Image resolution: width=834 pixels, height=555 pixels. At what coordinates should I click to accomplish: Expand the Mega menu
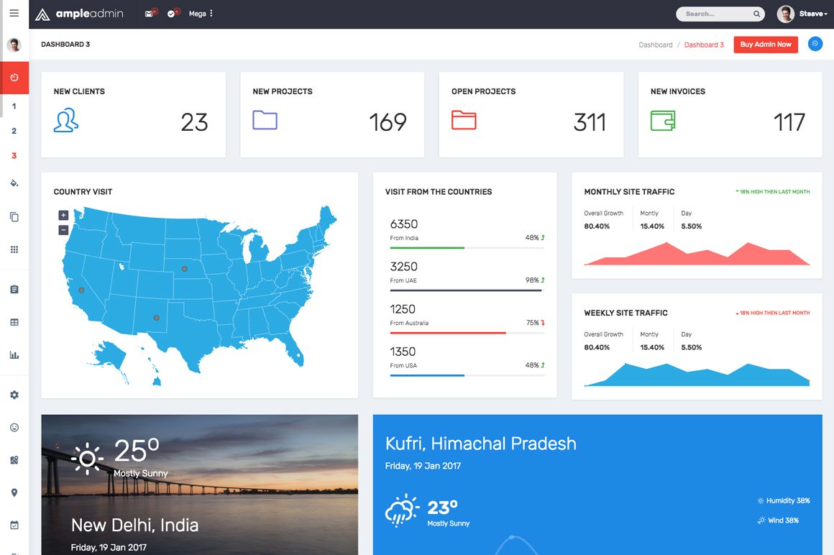point(201,14)
